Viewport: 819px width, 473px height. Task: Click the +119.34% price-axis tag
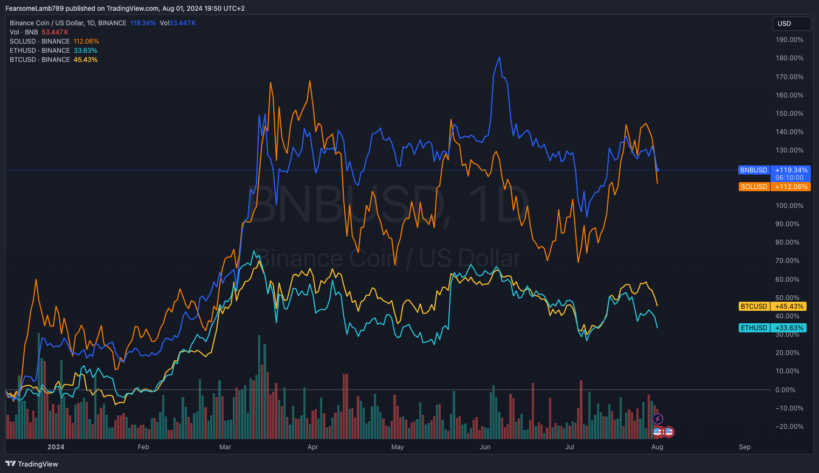click(x=791, y=170)
